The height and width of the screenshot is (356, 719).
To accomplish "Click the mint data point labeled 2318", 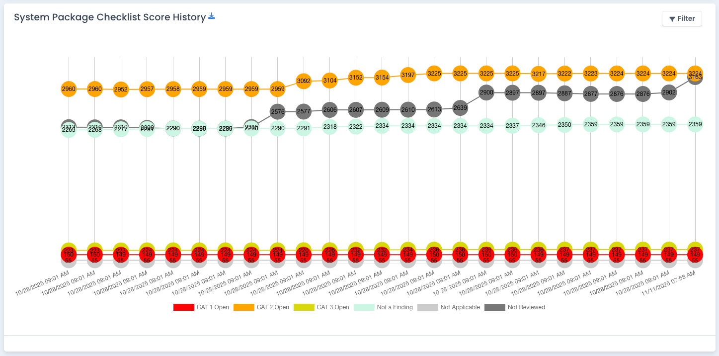I will pyautogui.click(x=330, y=127).
